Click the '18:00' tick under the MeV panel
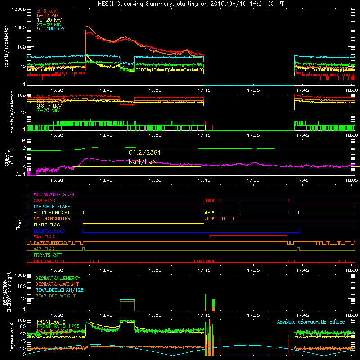Screen dimensions: 360x360 351,135
